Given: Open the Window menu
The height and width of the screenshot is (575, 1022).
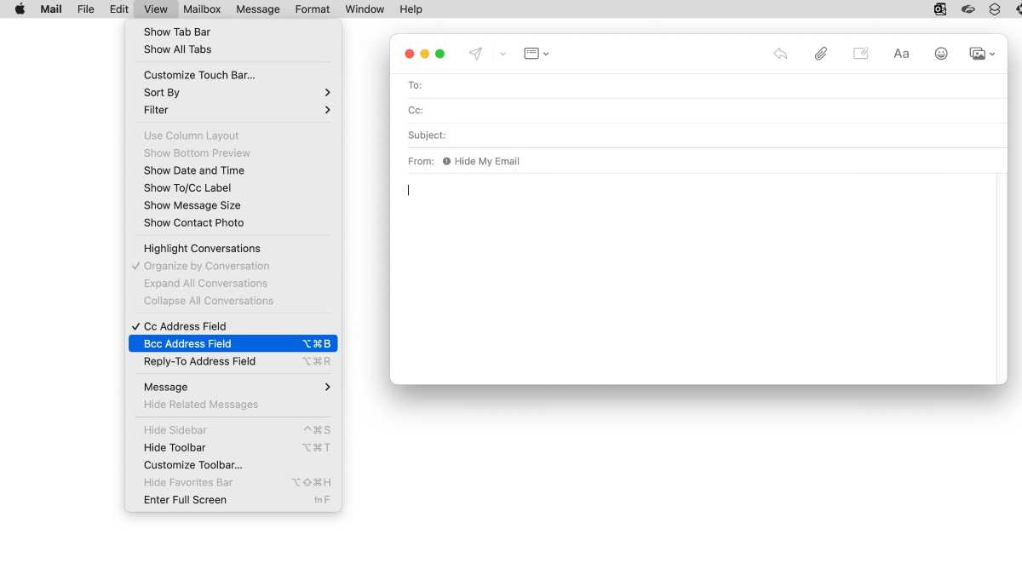Looking at the screenshot, I should point(365,9).
